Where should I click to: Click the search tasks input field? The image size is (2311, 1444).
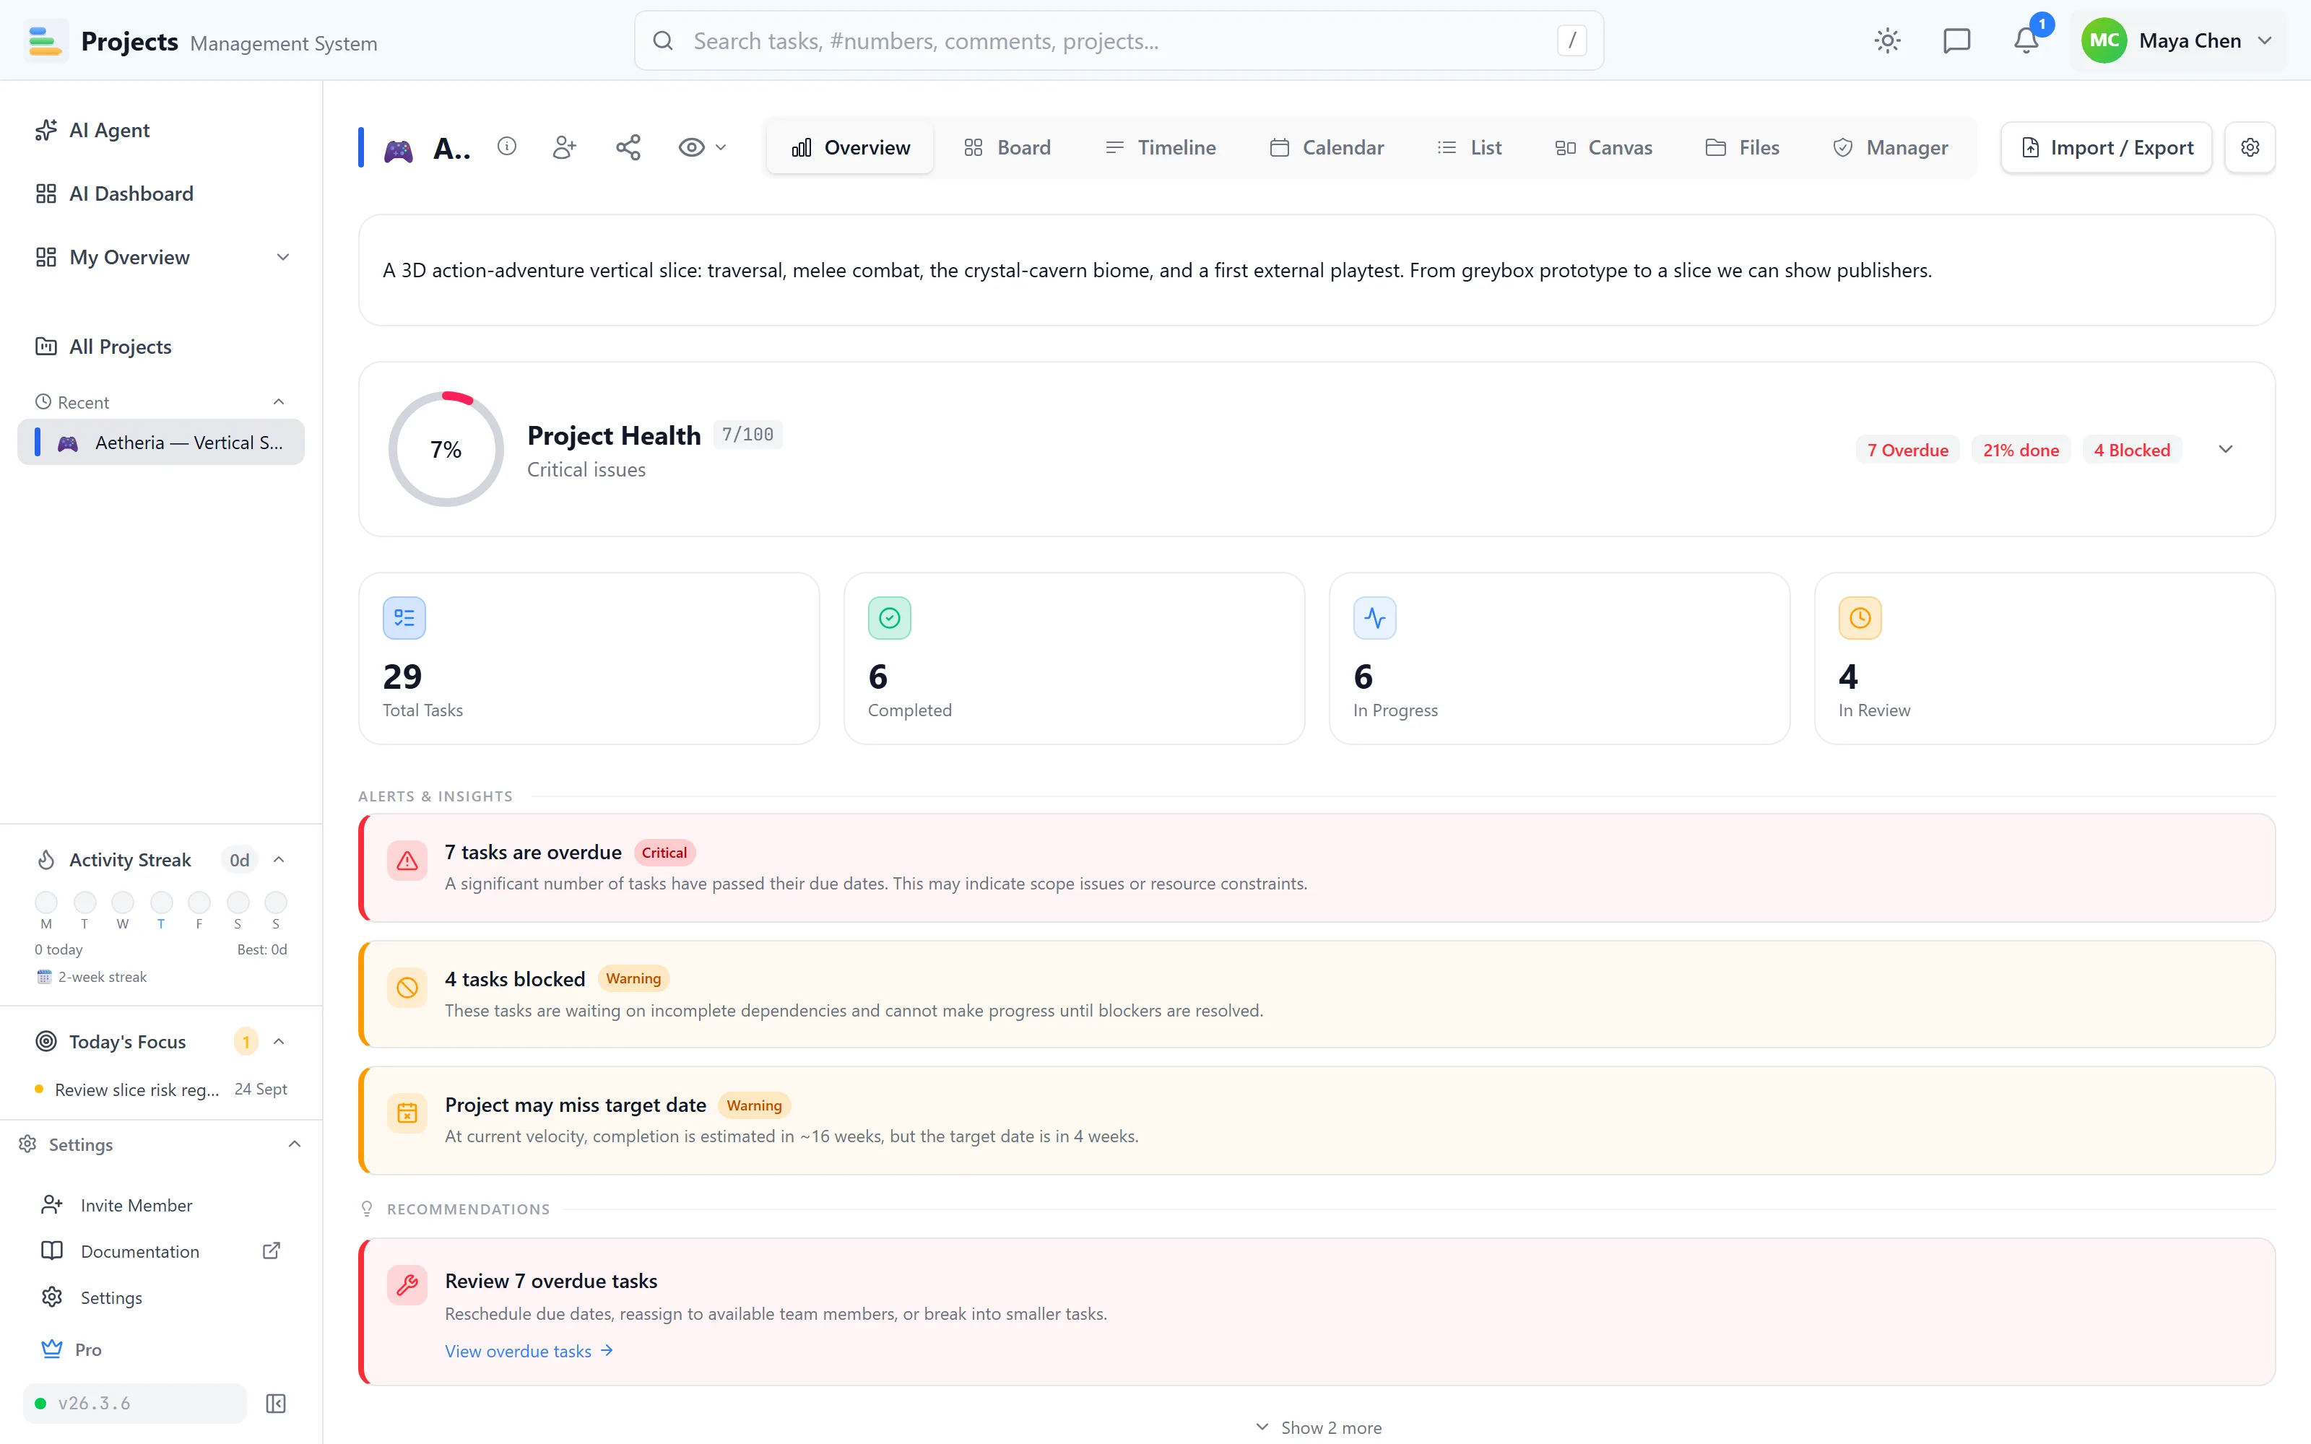point(1118,40)
